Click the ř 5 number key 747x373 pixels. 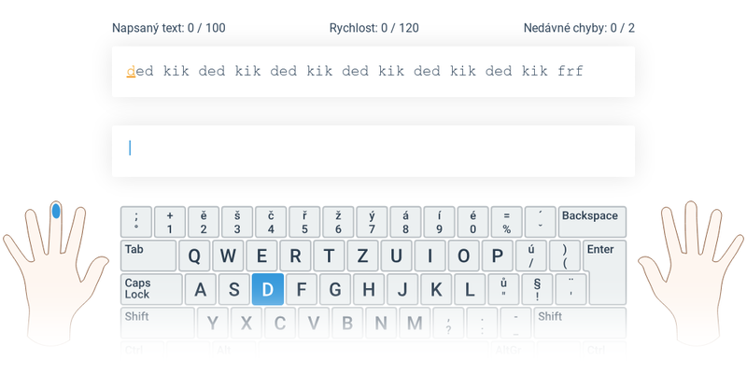pos(304,222)
